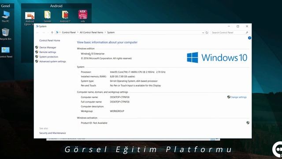Screen dimensions: 282x159
Task: Click the shield icon beside System protection
Action: point(37,57)
